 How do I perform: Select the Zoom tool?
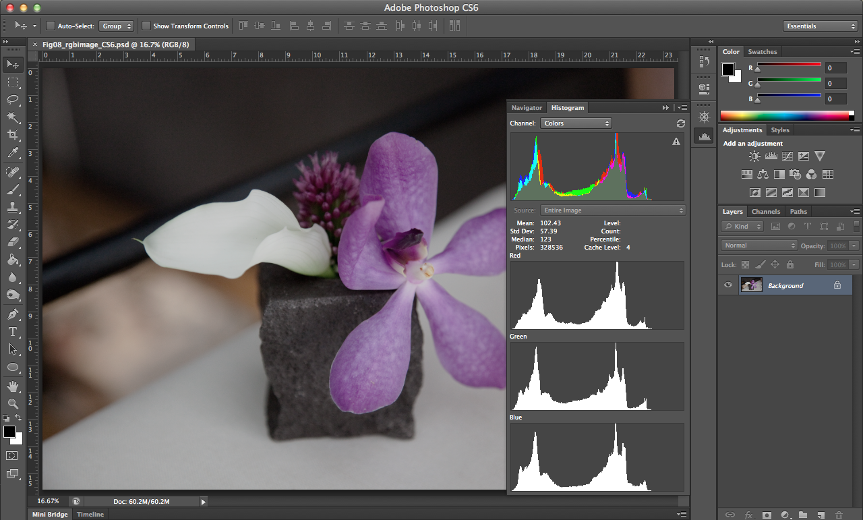(13, 403)
